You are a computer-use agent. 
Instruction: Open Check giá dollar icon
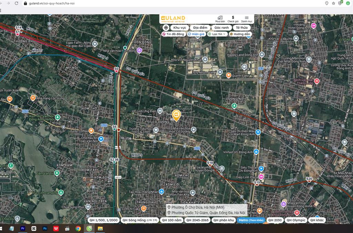[233, 19]
